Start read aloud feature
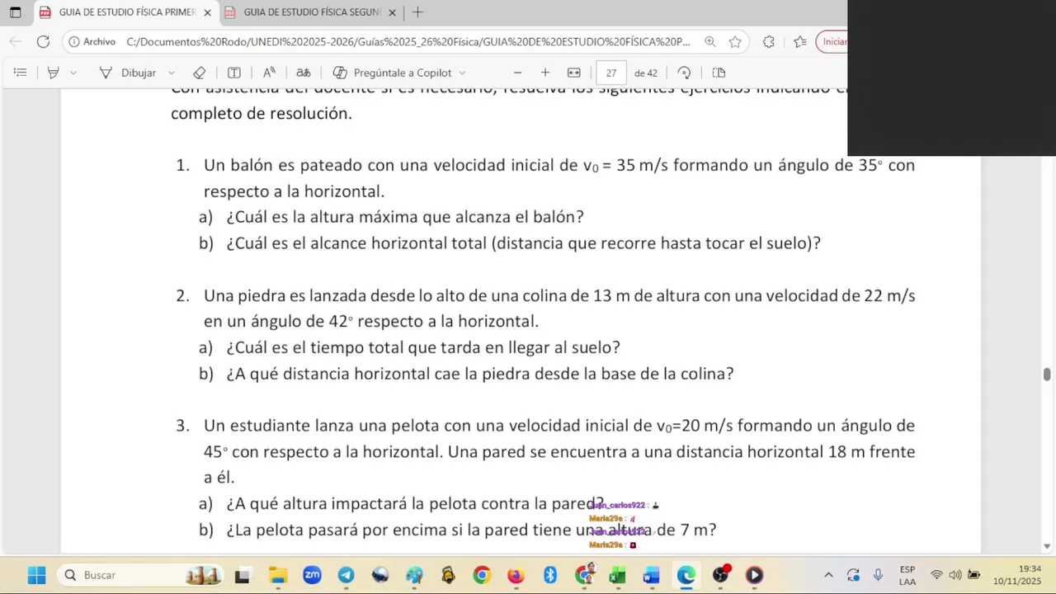 (x=269, y=73)
